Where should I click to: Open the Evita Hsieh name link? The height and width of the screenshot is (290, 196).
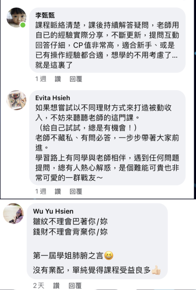53,98
